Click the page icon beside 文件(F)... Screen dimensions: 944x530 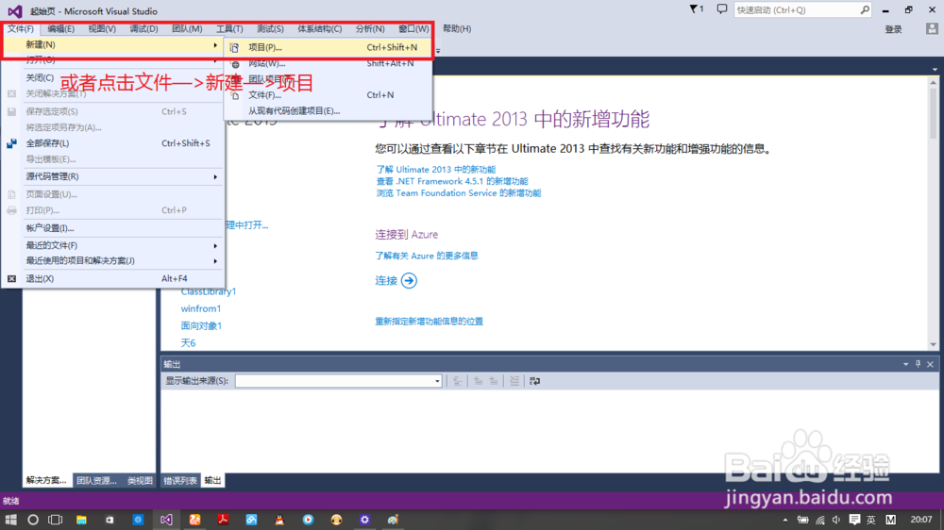pyautogui.click(x=235, y=95)
